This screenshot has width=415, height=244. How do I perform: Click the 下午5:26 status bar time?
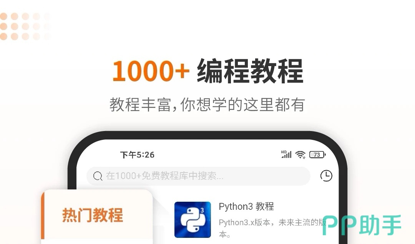point(137,155)
